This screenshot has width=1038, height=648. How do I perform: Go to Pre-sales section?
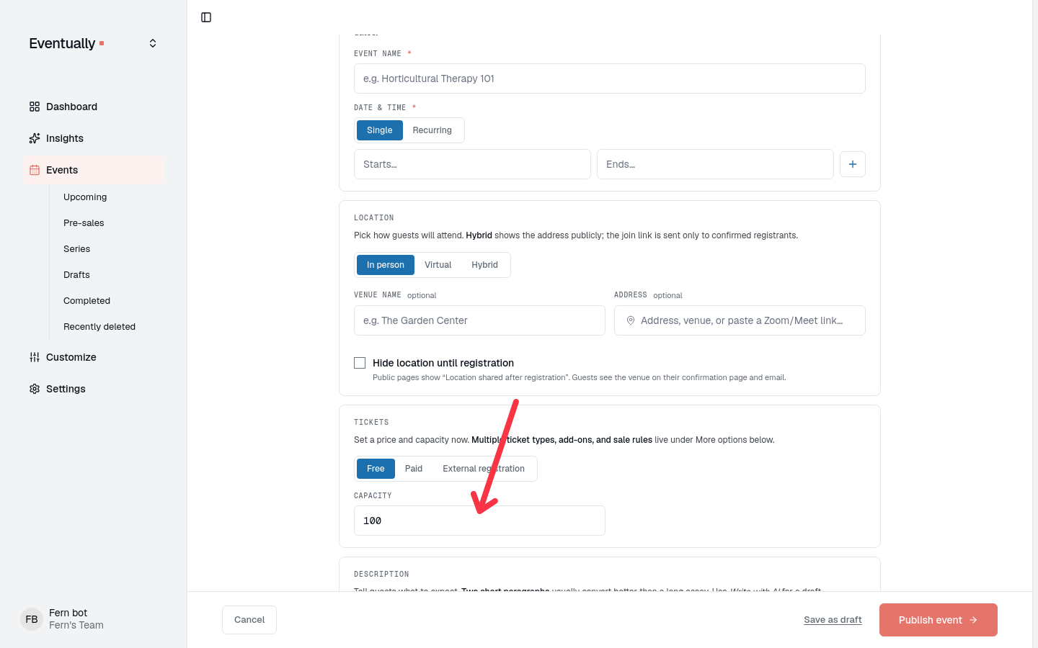click(84, 223)
